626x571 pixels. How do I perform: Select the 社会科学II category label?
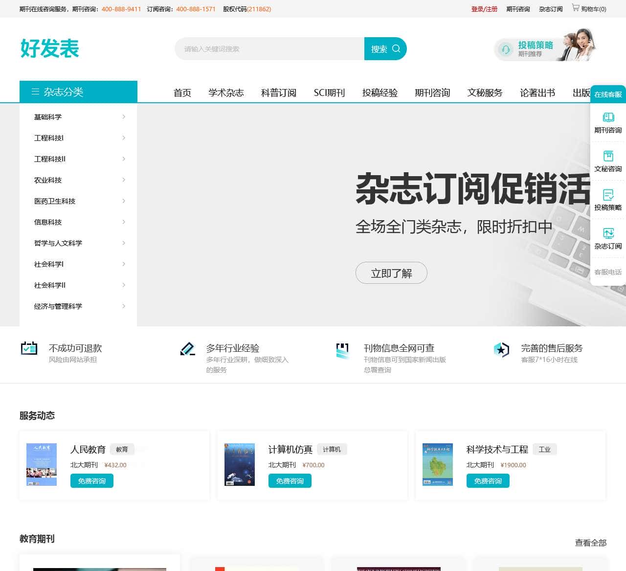(x=50, y=285)
